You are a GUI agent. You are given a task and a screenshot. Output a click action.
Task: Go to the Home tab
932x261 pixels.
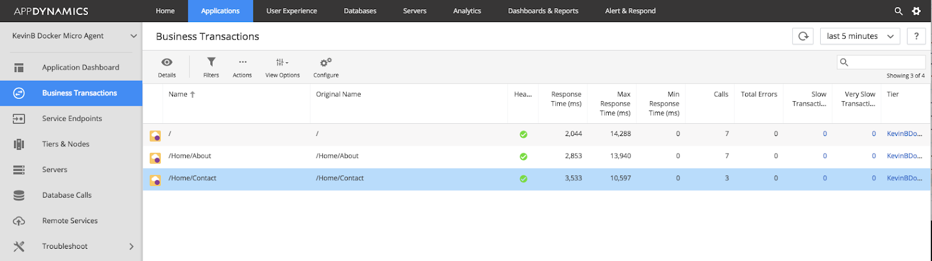tap(165, 11)
